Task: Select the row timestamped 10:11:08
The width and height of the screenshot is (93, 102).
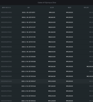Action: [46, 22]
